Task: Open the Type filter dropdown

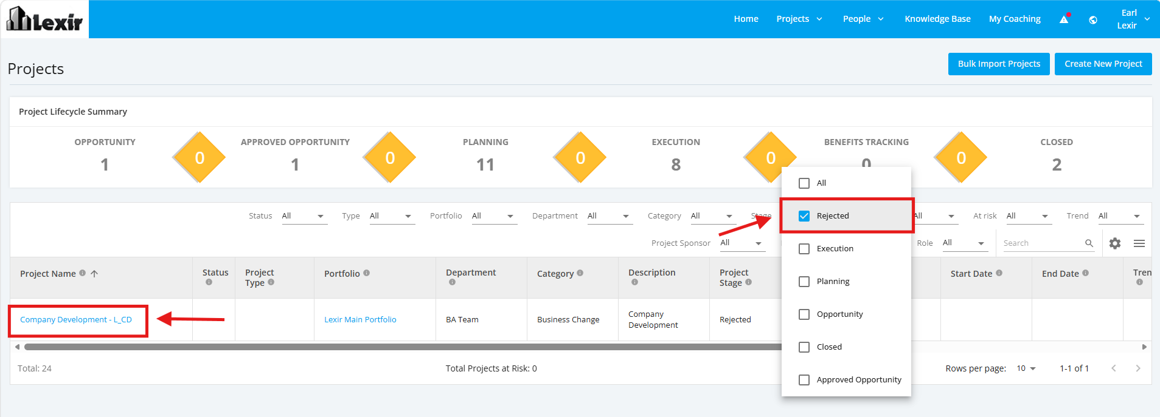Action: [392, 216]
